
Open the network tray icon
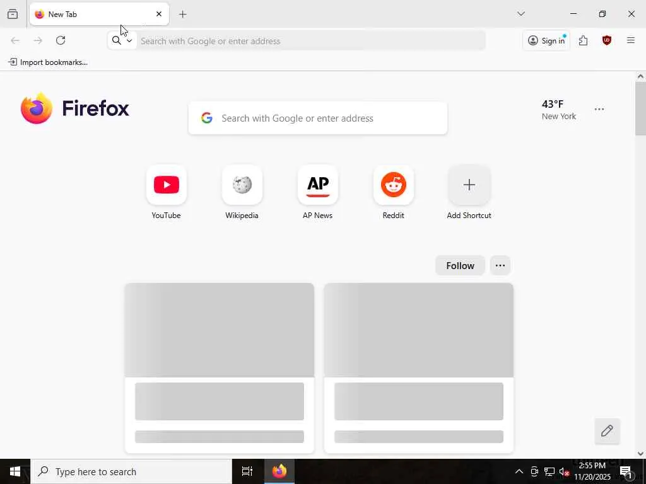pos(549,471)
